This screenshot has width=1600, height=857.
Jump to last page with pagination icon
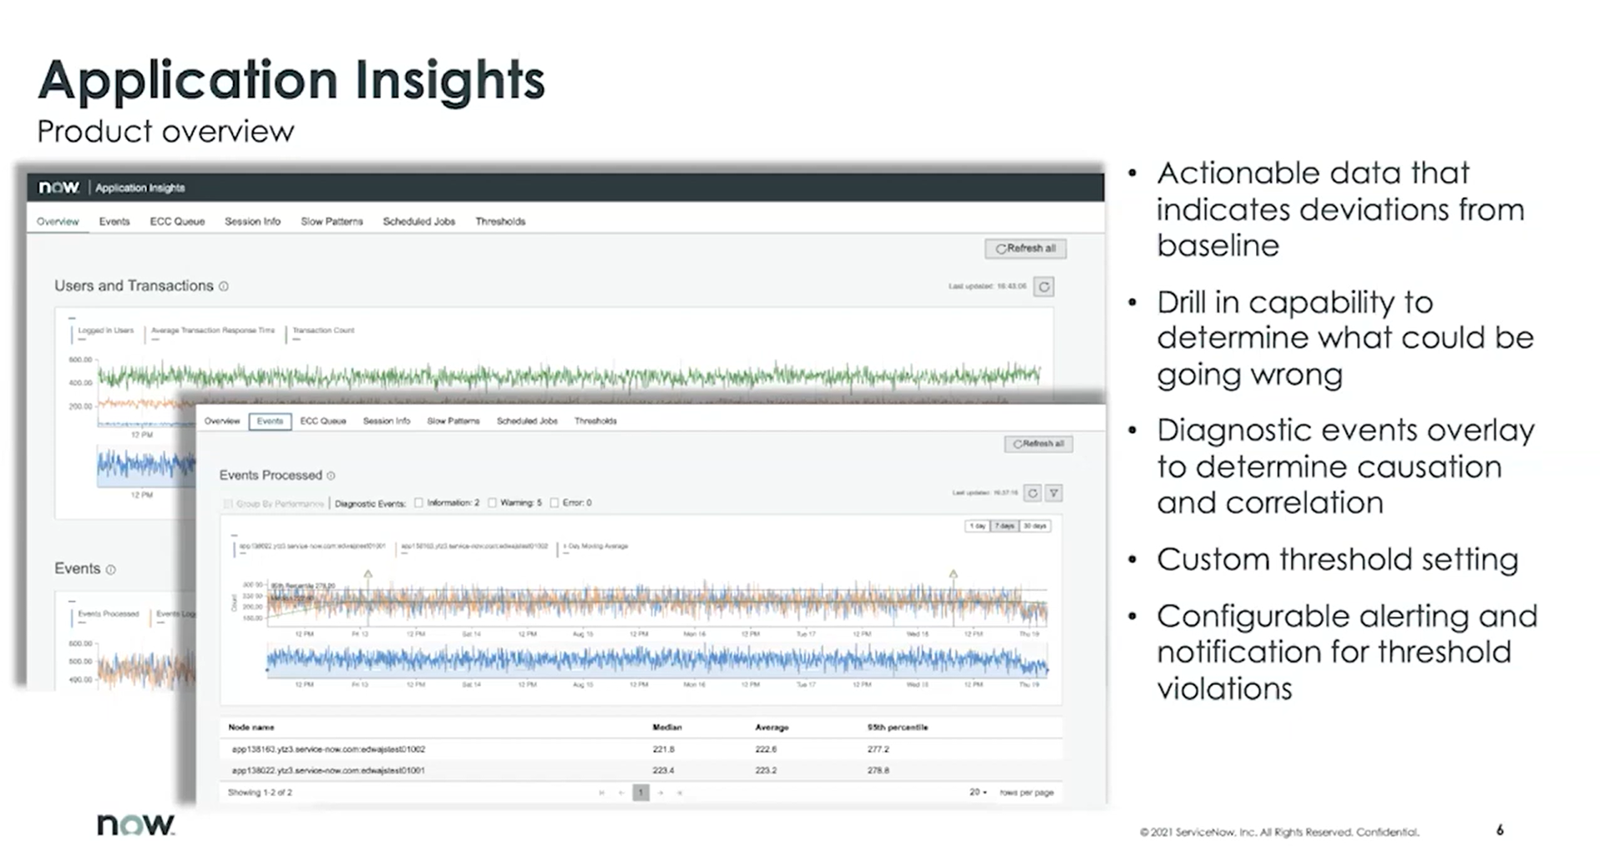pos(681,793)
